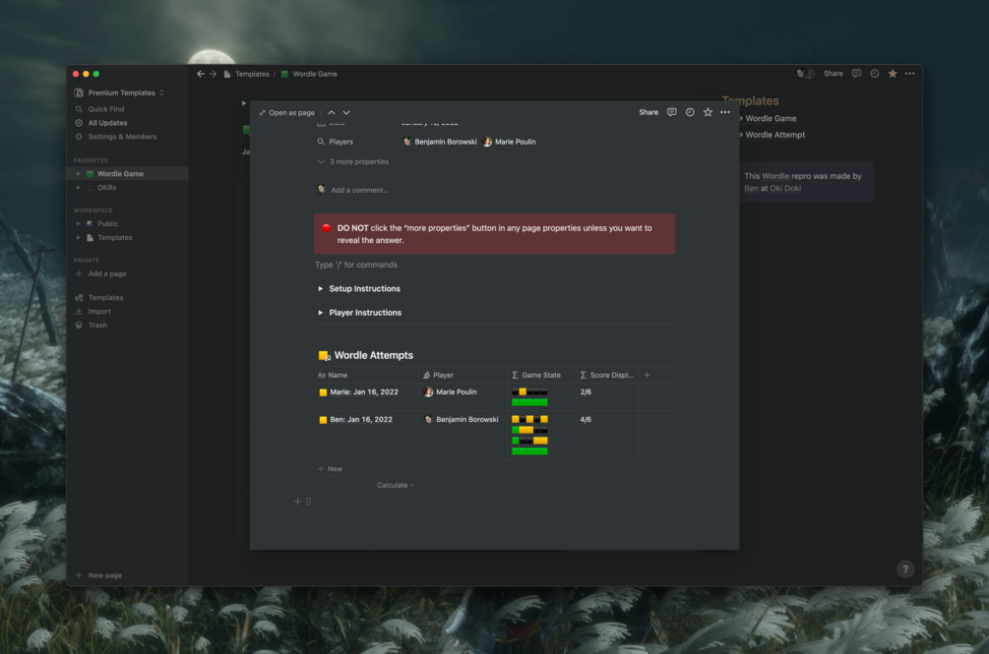Open the popup's three-dot options menu

pos(725,112)
